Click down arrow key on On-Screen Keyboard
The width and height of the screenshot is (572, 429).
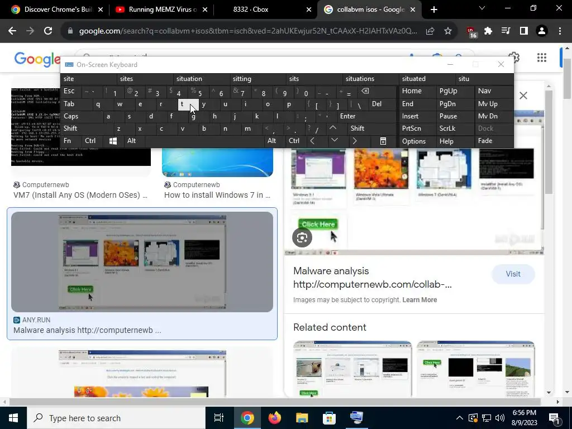click(334, 140)
